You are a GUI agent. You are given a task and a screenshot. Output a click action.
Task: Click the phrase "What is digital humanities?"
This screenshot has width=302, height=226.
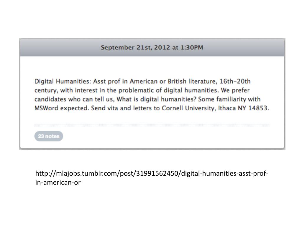[x=156, y=99]
